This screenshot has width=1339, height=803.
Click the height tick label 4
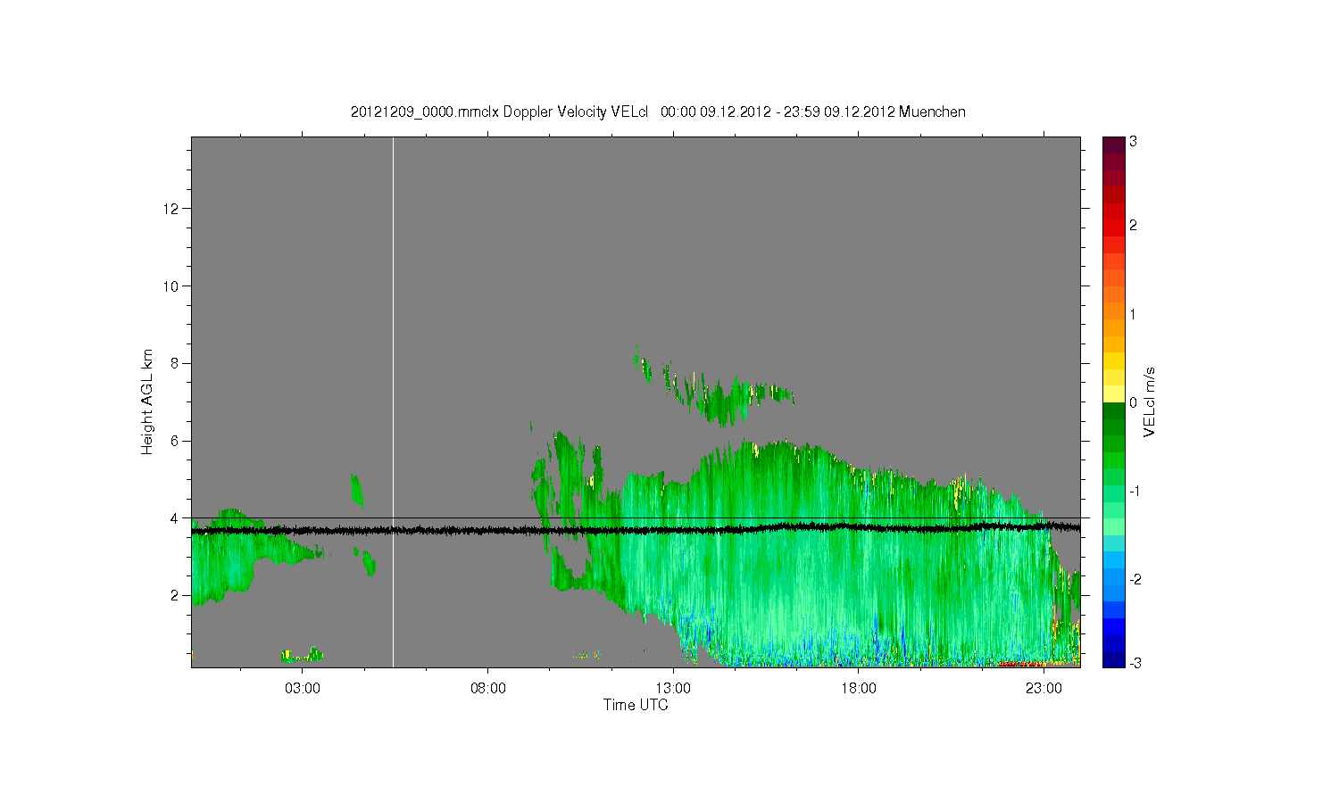pos(176,517)
